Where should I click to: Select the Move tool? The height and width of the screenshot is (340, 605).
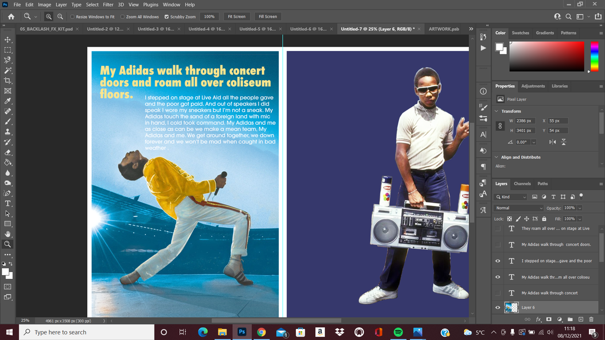(x=8, y=40)
